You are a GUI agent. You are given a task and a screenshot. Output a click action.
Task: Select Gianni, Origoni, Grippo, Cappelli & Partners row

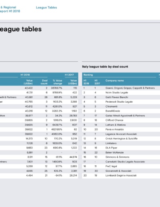pyautogui.click(x=121, y=88)
